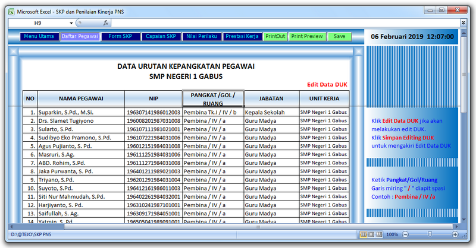Click the name Saifullah, S. Ag.

click(x=58, y=214)
